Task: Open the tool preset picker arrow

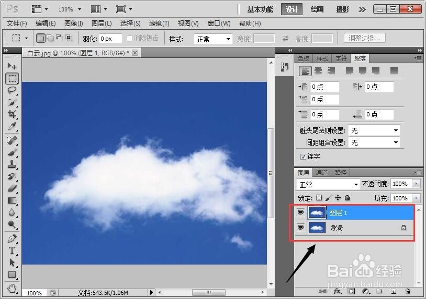Action: (x=26, y=38)
